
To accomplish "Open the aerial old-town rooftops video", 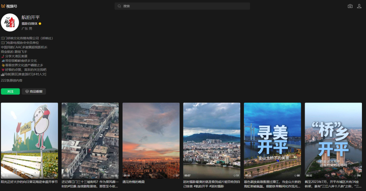I will 90,140.
